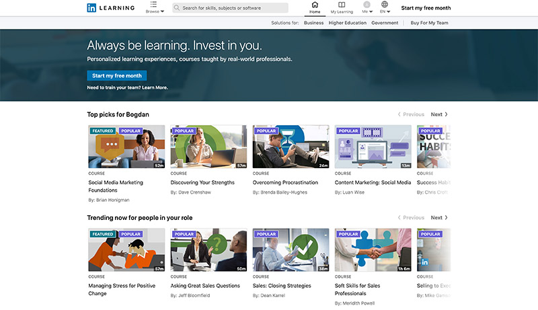Click Previous in Top picks for Bogdan
The width and height of the screenshot is (538, 310).
pyautogui.click(x=411, y=114)
